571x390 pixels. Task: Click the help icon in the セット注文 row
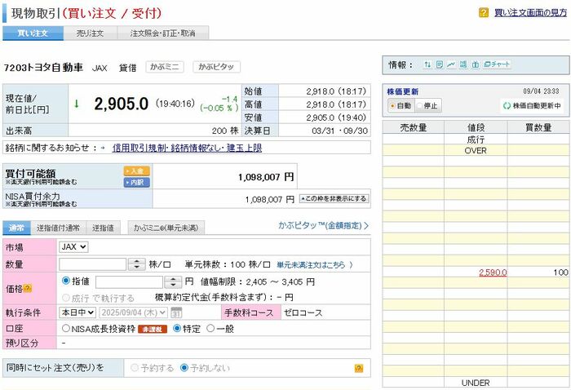(359, 368)
